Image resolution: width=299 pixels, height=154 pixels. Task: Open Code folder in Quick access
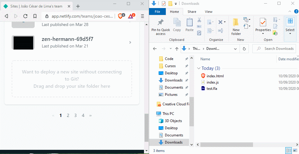click(x=169, y=59)
